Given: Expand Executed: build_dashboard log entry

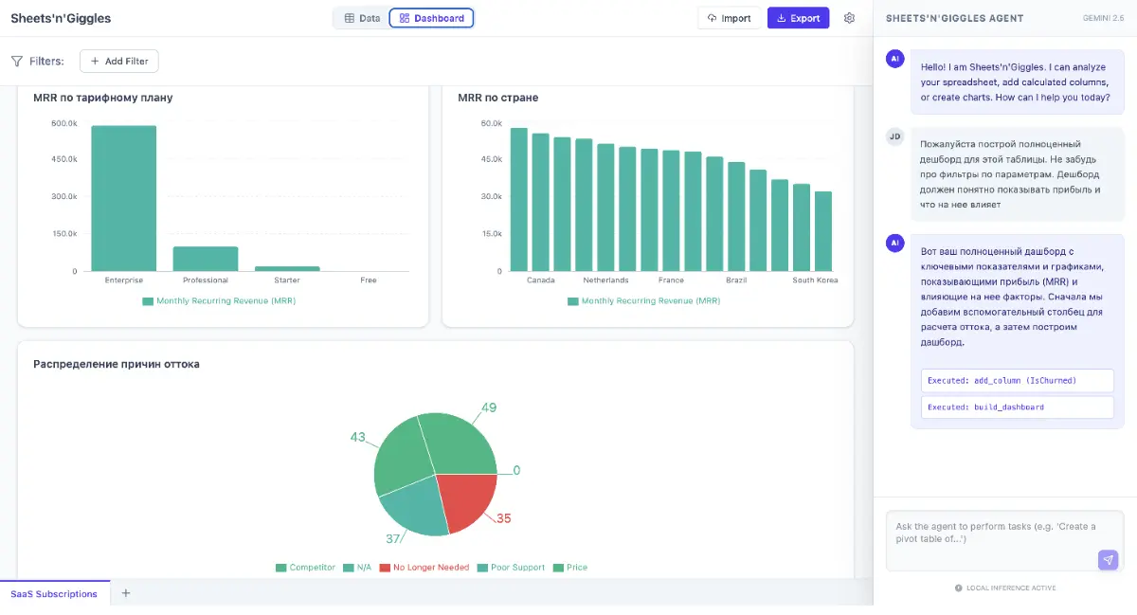Looking at the screenshot, I should point(1017,407).
